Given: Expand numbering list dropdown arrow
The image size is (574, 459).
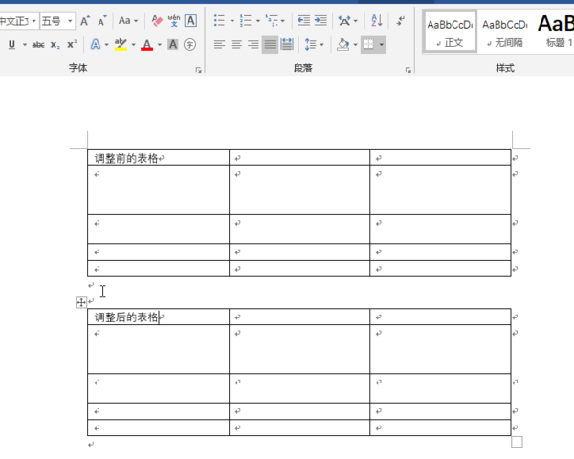Looking at the screenshot, I should point(258,21).
